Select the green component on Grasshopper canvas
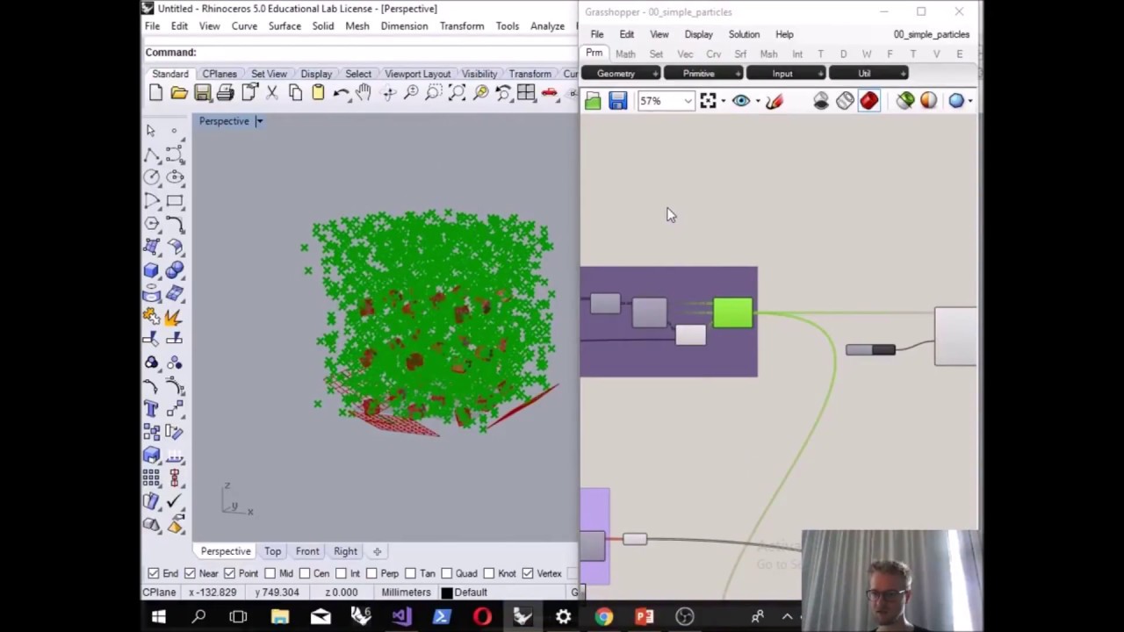Screen dimensions: 1124x632 733,313
